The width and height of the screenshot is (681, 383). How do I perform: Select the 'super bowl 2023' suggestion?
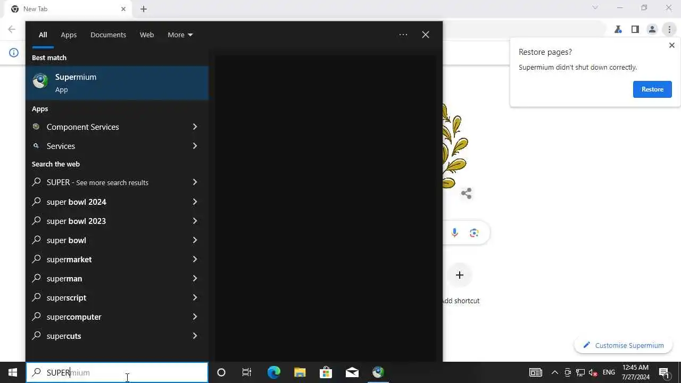point(117,221)
